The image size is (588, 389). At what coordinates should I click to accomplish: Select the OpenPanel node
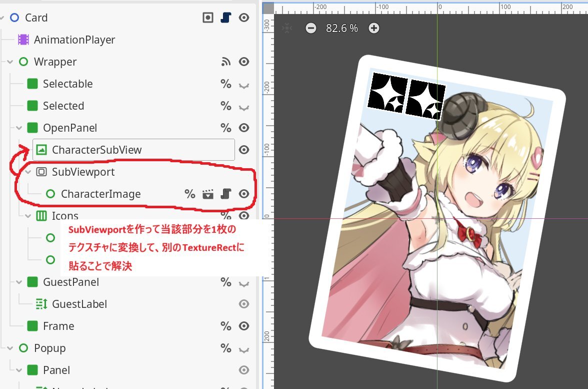(70, 128)
